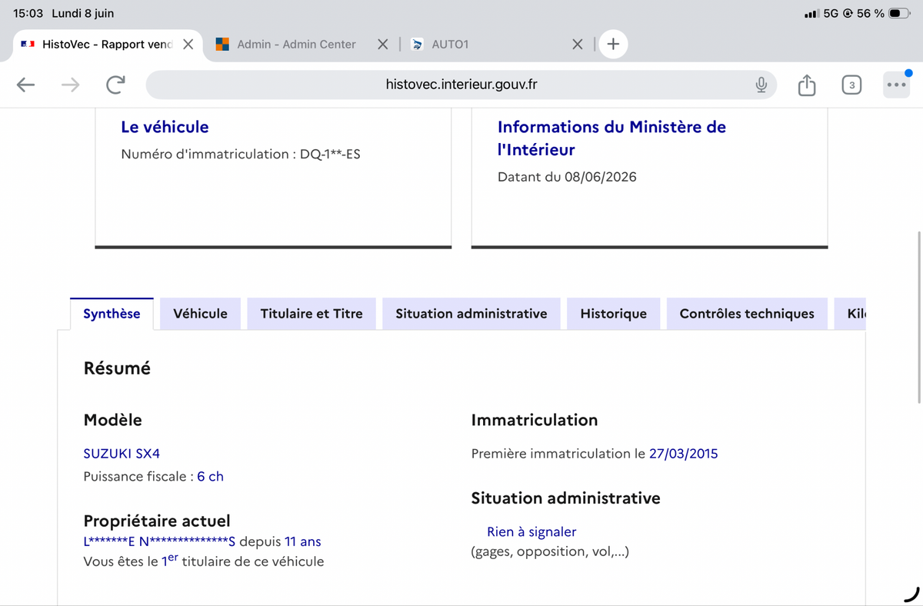This screenshot has width=923, height=606.
Task: Open the share sheet icon
Action: (x=806, y=85)
